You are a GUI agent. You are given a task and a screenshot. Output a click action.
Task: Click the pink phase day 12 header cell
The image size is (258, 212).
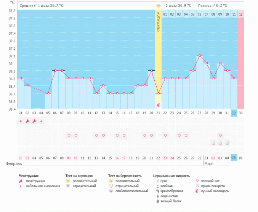coord(241,14)
